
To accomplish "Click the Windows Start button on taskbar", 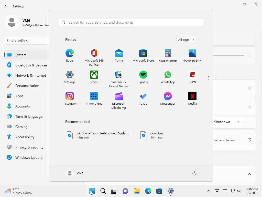I will pos(92,191).
